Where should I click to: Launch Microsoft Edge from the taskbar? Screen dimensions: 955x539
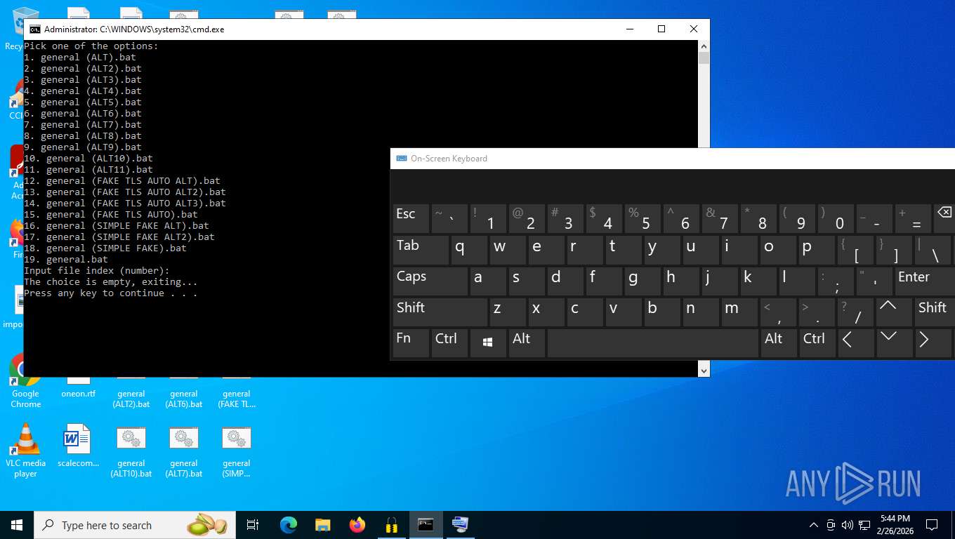[289, 524]
